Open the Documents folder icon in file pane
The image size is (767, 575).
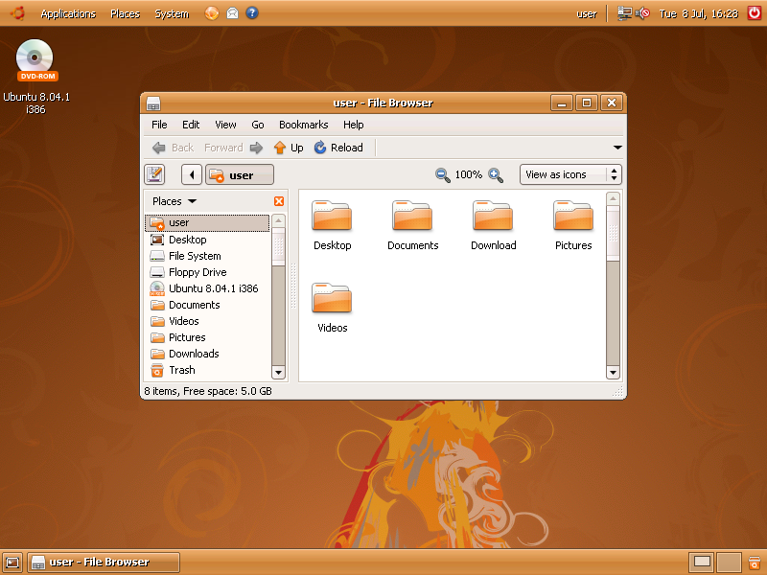pos(412,216)
